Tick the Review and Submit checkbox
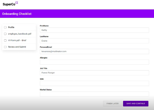 tap(5, 47)
